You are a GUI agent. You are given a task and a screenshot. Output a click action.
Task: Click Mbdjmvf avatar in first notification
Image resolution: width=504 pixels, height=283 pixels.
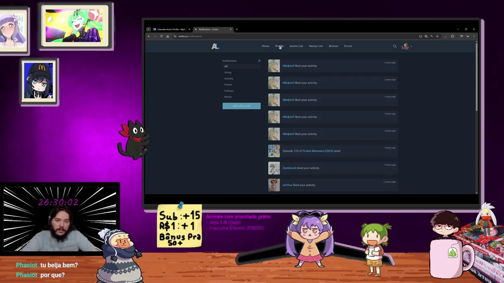[274, 66]
